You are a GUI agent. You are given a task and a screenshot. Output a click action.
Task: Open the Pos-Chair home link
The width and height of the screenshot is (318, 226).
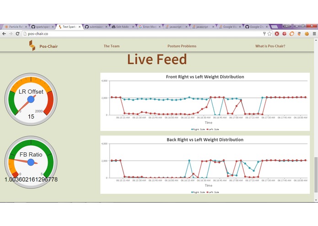(x=49, y=46)
